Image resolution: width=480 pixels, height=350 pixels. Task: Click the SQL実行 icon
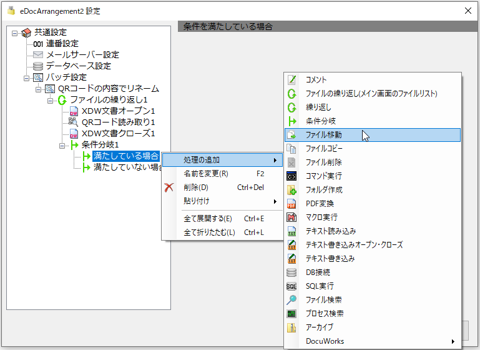(291, 286)
